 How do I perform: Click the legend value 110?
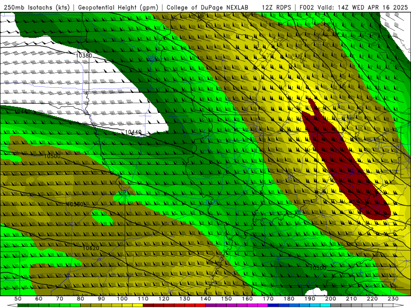tap(143, 299)
